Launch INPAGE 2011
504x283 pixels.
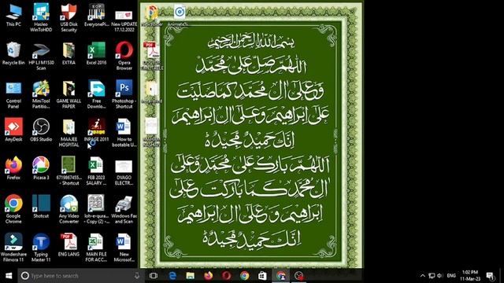pyautogui.click(x=96, y=130)
